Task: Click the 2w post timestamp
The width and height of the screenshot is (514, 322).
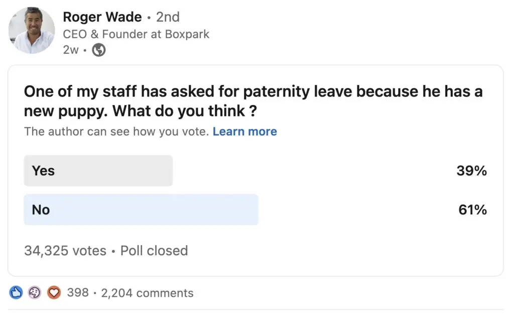Action: coord(71,50)
